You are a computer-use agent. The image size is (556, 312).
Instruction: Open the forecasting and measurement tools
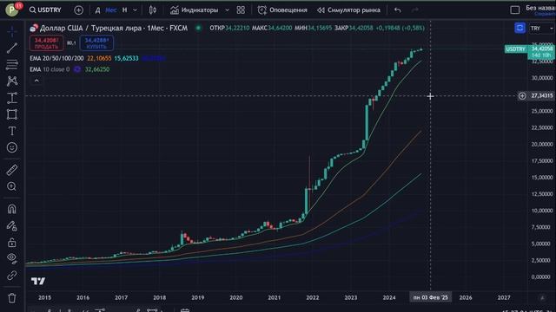12,98
